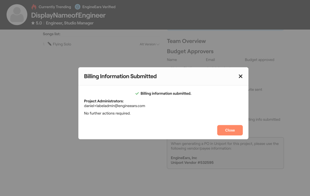The image size is (310, 196).
Task: Click the admin email daniel+labeladmin@engineears.com
Action: click(x=114, y=106)
